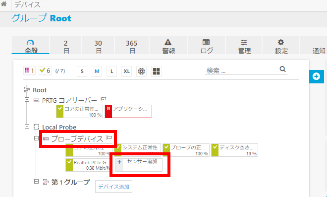Switch to sunburst view icon

[141, 71]
